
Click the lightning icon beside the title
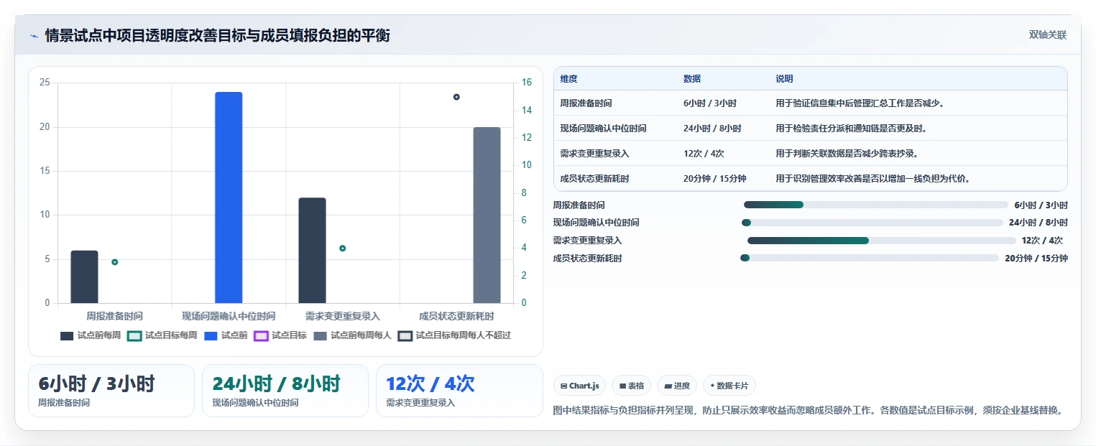34,36
